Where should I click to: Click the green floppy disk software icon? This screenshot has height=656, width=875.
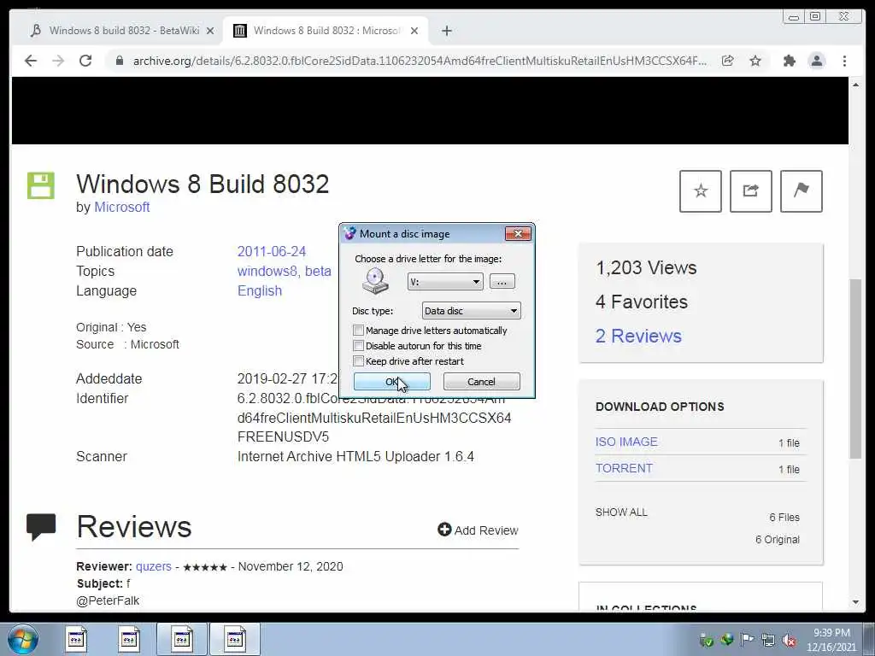(x=41, y=185)
